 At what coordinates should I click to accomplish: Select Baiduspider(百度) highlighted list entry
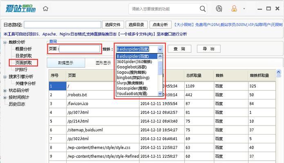[136, 56]
